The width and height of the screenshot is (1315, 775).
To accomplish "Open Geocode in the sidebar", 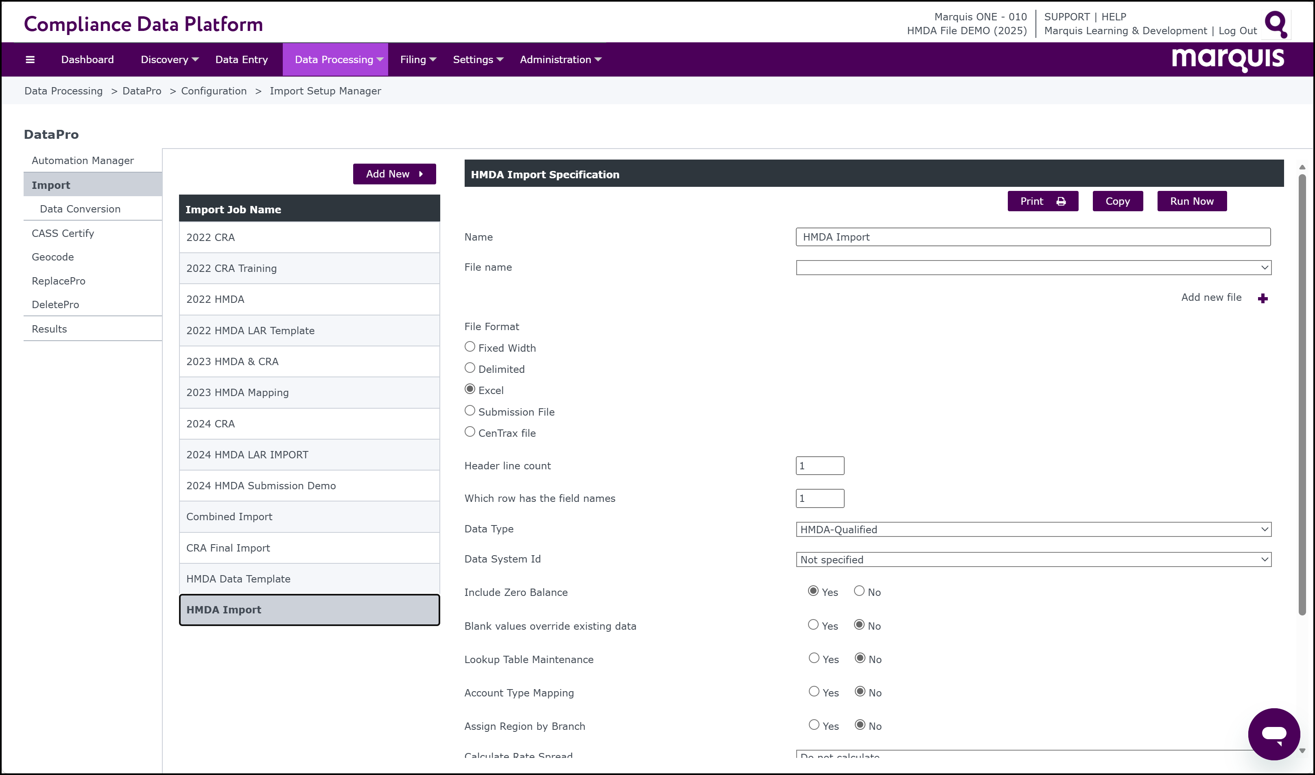I will 52,257.
